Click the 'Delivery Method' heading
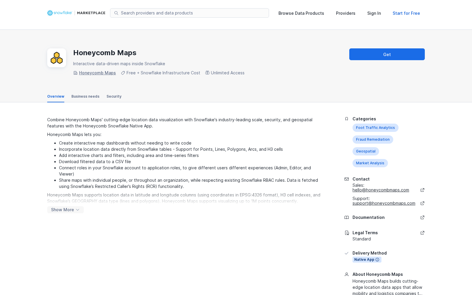This screenshot has width=472, height=295. [x=370, y=253]
